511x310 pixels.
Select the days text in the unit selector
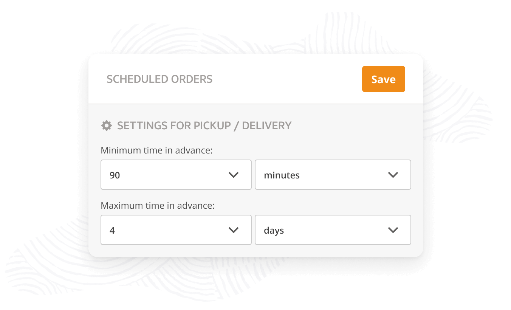(x=273, y=230)
